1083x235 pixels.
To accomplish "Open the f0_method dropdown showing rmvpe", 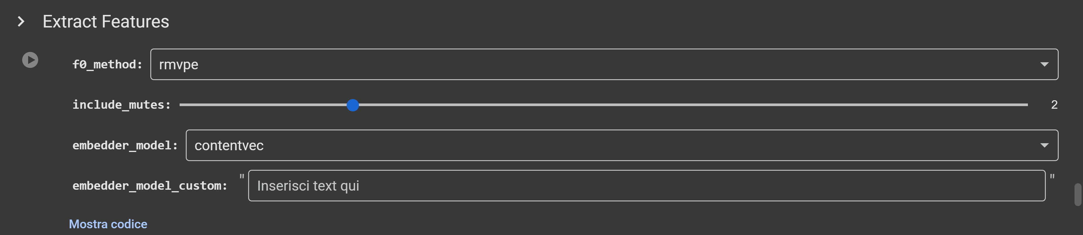I will tap(604, 64).
